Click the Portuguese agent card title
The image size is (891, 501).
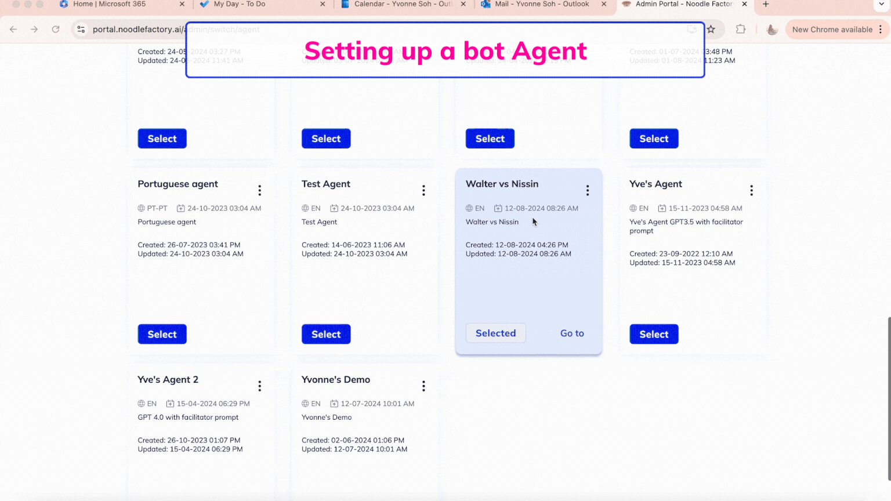pyautogui.click(x=178, y=184)
